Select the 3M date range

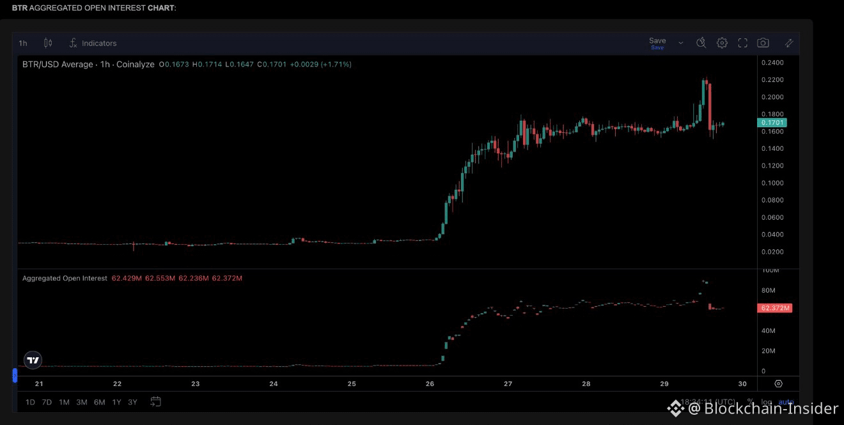click(x=82, y=402)
